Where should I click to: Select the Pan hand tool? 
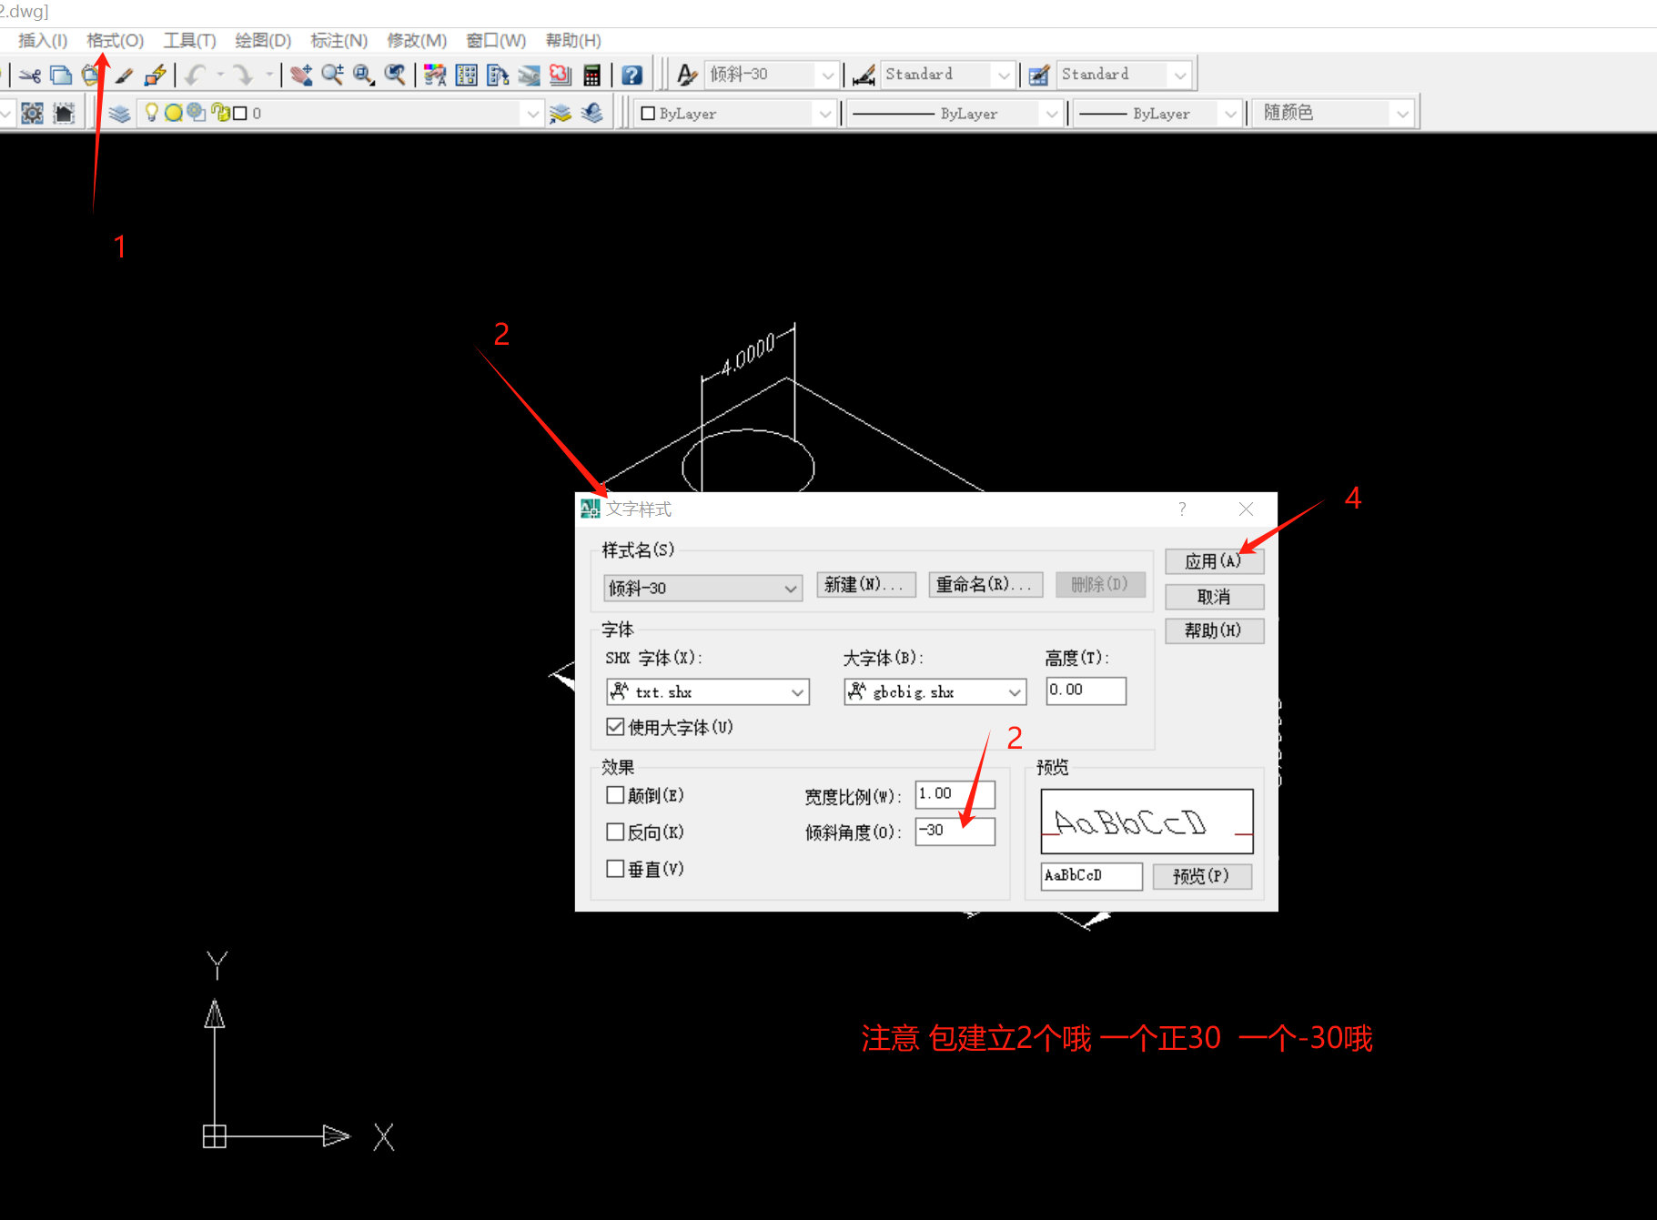301,76
